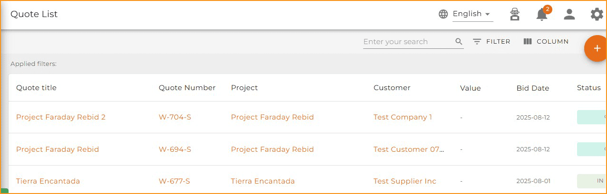Open the user profile icon

coord(569,14)
